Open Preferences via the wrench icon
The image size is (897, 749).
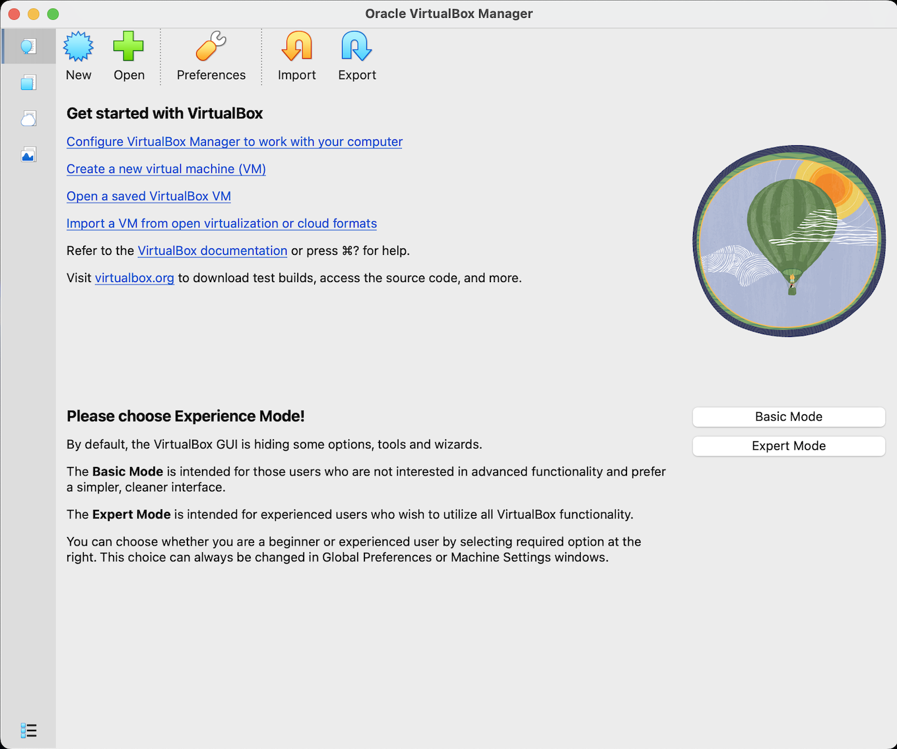pyautogui.click(x=211, y=47)
